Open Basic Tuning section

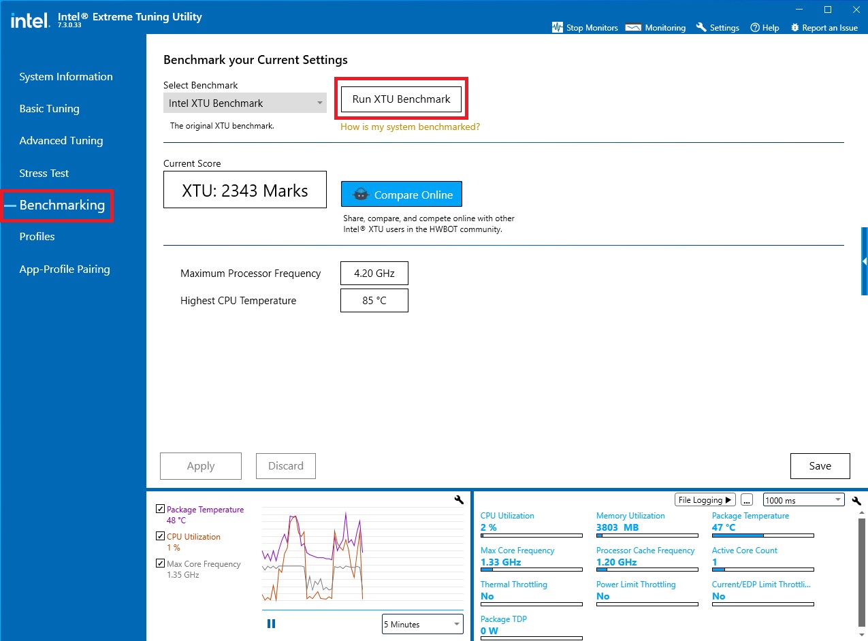pos(49,109)
